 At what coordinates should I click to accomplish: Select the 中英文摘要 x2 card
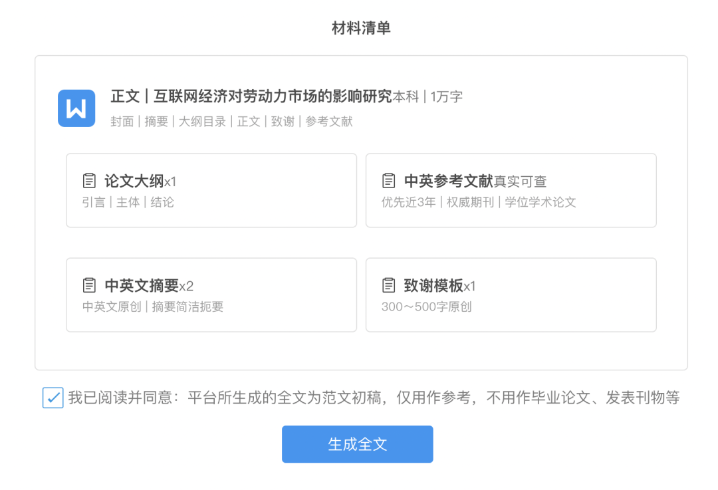tap(211, 295)
